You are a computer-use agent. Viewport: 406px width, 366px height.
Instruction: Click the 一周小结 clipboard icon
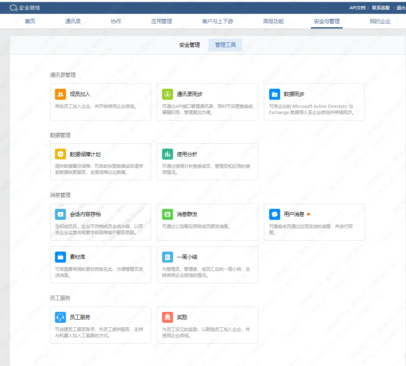[x=167, y=257]
